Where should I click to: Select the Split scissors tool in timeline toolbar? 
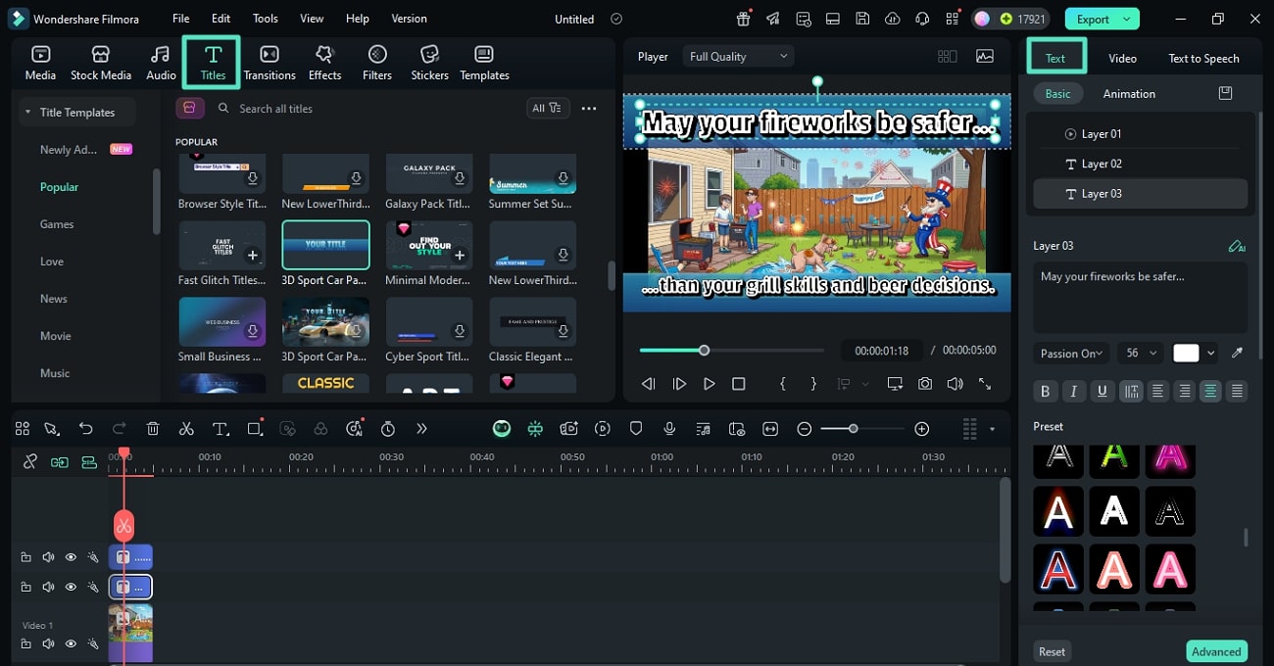click(186, 429)
